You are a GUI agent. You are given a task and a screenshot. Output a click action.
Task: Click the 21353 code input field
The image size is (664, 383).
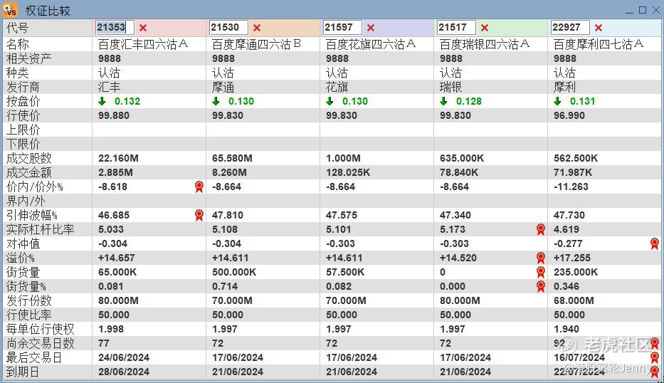(115, 28)
